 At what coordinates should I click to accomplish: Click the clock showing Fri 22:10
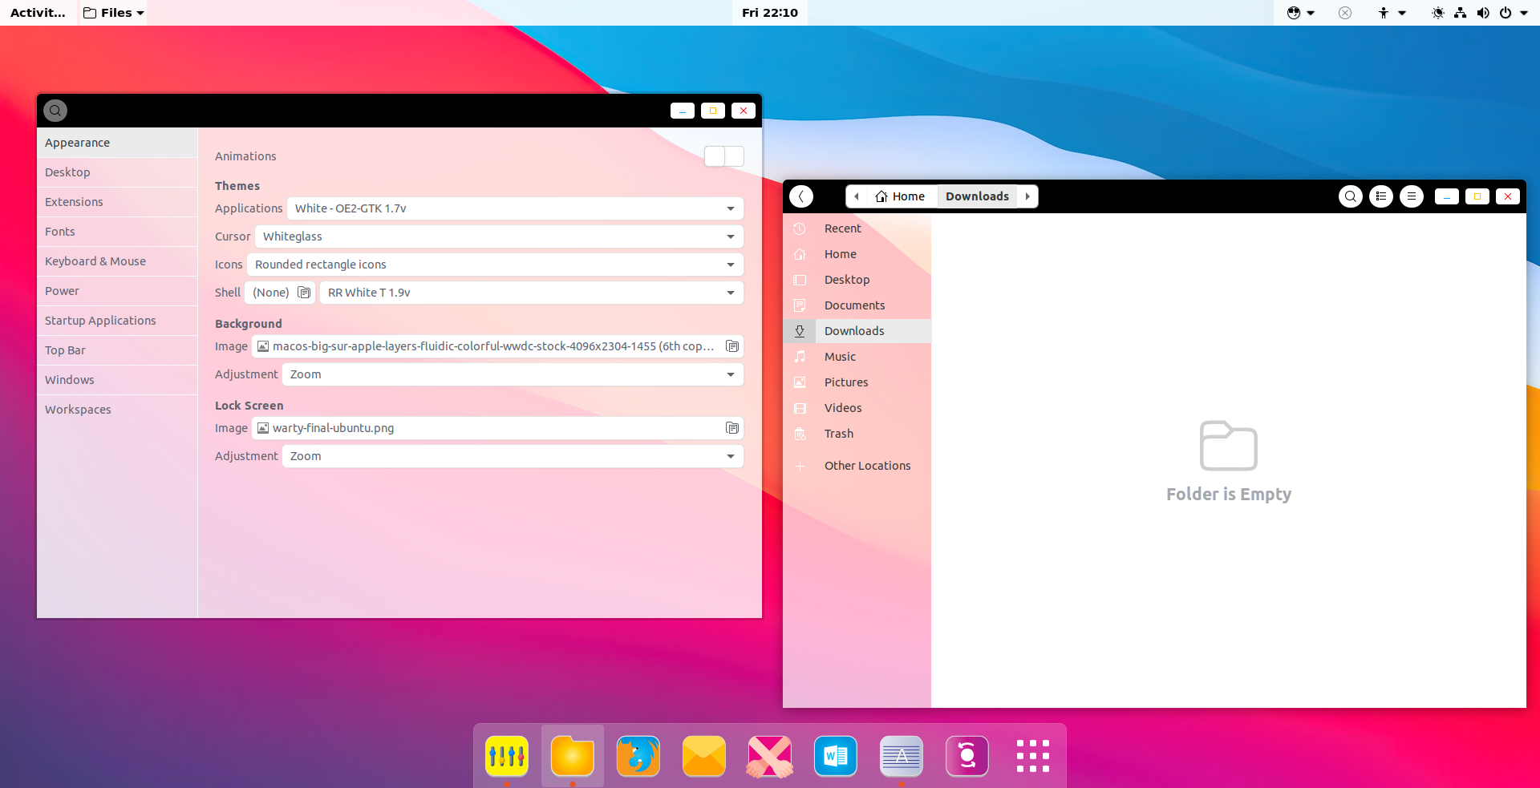[770, 13]
